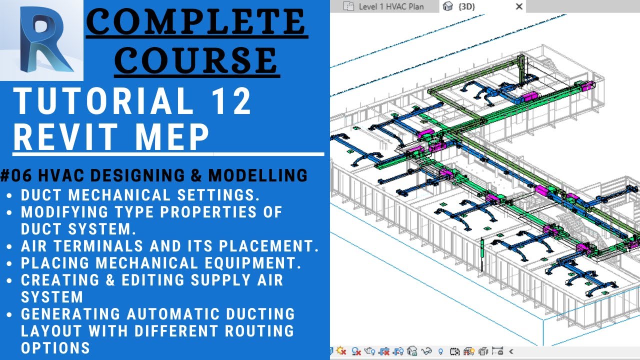The image size is (640, 360).
Task: Click Temporary View Properties icon
Action: pyautogui.click(x=454, y=351)
